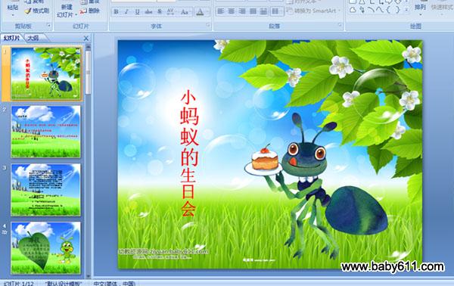The width and height of the screenshot is (454, 286).
Task: Select the cloud shape from the shapes gallery
Action: coord(353,10)
